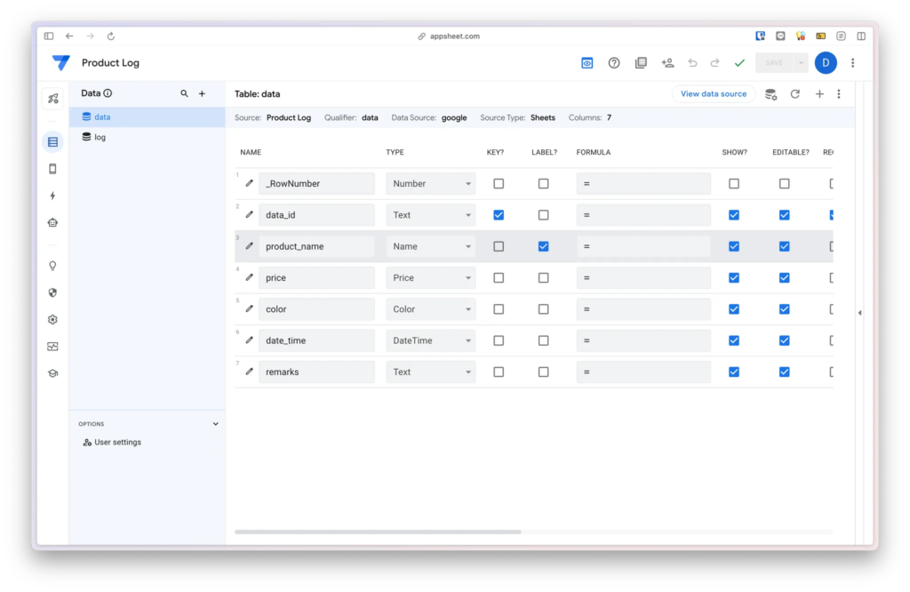Check LABEL? for the date_time row

coord(543,340)
